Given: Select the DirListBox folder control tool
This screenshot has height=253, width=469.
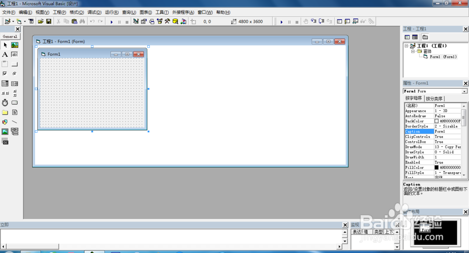Looking at the screenshot, I should (5, 112).
